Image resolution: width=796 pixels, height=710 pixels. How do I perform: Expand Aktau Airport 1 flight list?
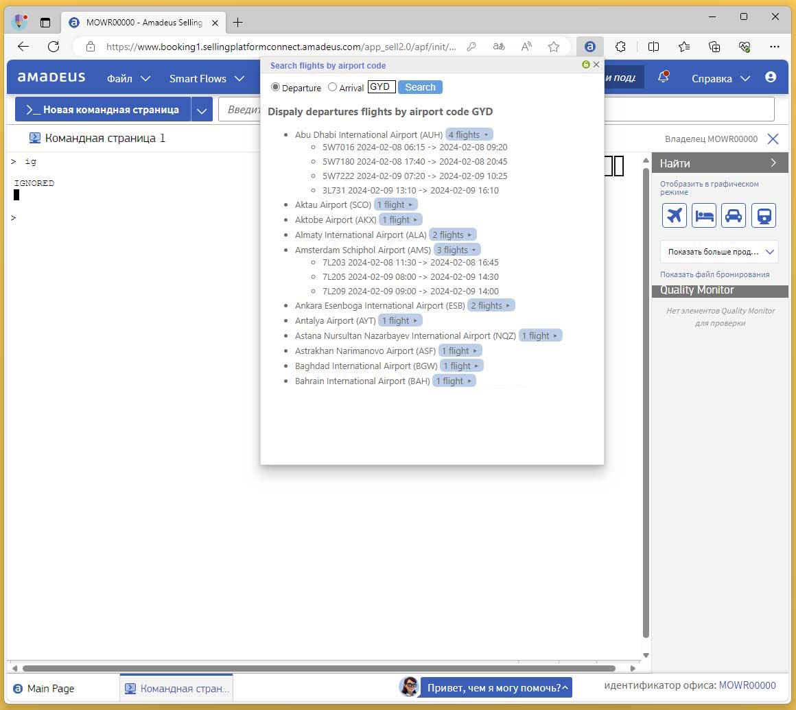pyautogui.click(x=395, y=204)
